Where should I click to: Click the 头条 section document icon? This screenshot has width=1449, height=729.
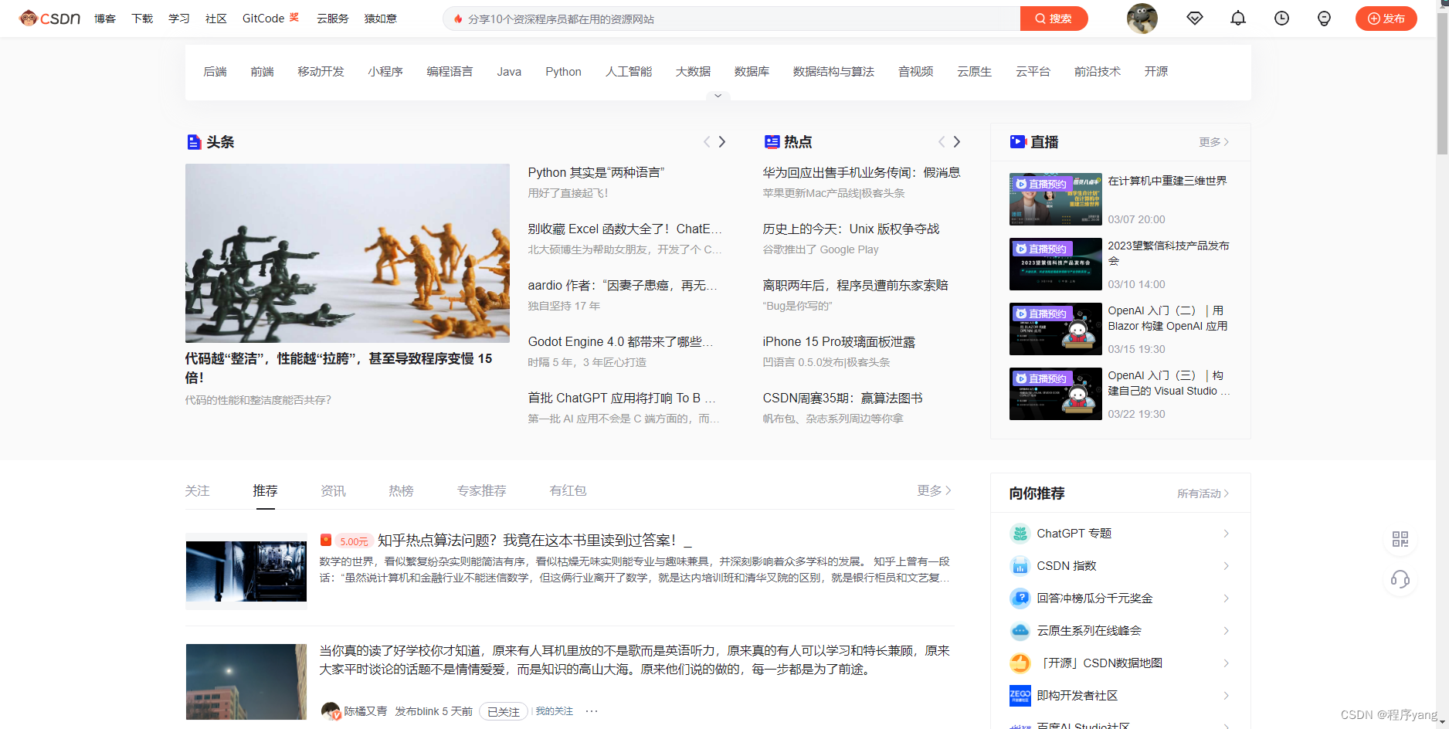194,142
